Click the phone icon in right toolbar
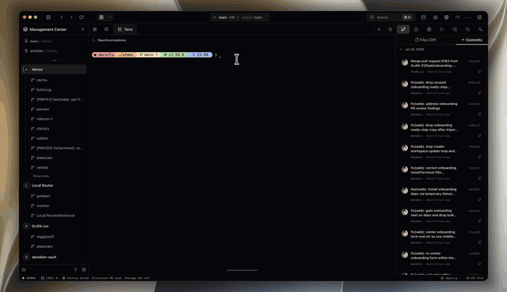Screen dimensions: 507x292 click(x=481, y=29)
